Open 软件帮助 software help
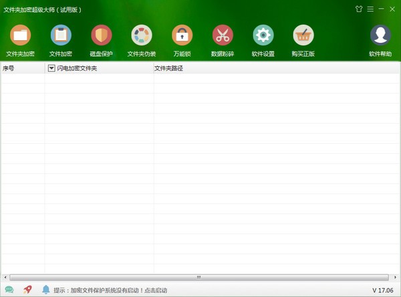 (380, 35)
